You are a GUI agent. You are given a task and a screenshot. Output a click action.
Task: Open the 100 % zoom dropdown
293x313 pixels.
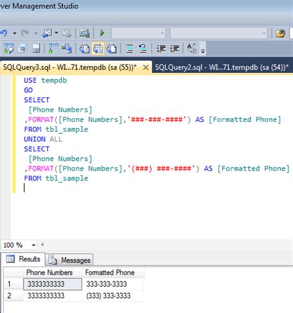pyautogui.click(x=33, y=245)
